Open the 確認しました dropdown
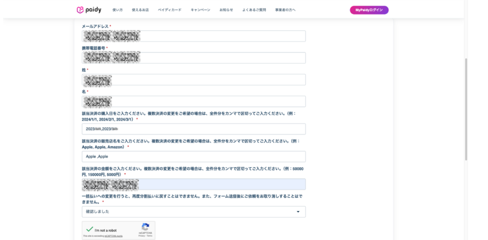Viewport: 488px width, 240px height. click(x=193, y=211)
